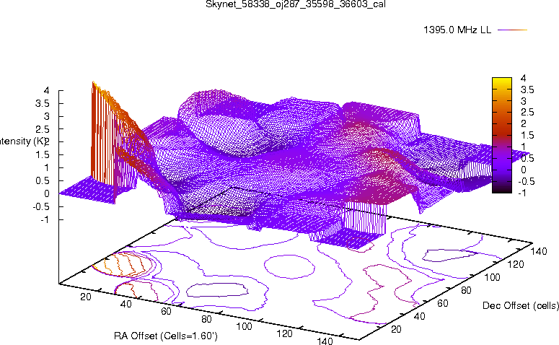Viewport: 559px width, 345px height.
Task: Select the color bar label 1.5
Action: (528, 135)
